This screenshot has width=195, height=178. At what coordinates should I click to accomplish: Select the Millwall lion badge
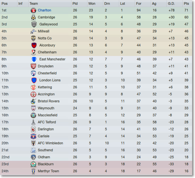(x=33, y=31)
